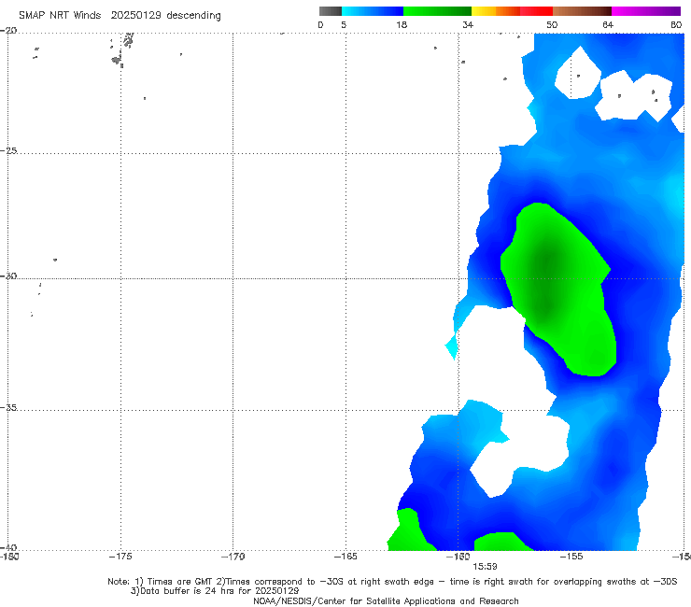Click the small cyan patch west of the swath
Image resolution: width=691 pixels, height=607 pixels.
pos(453,346)
